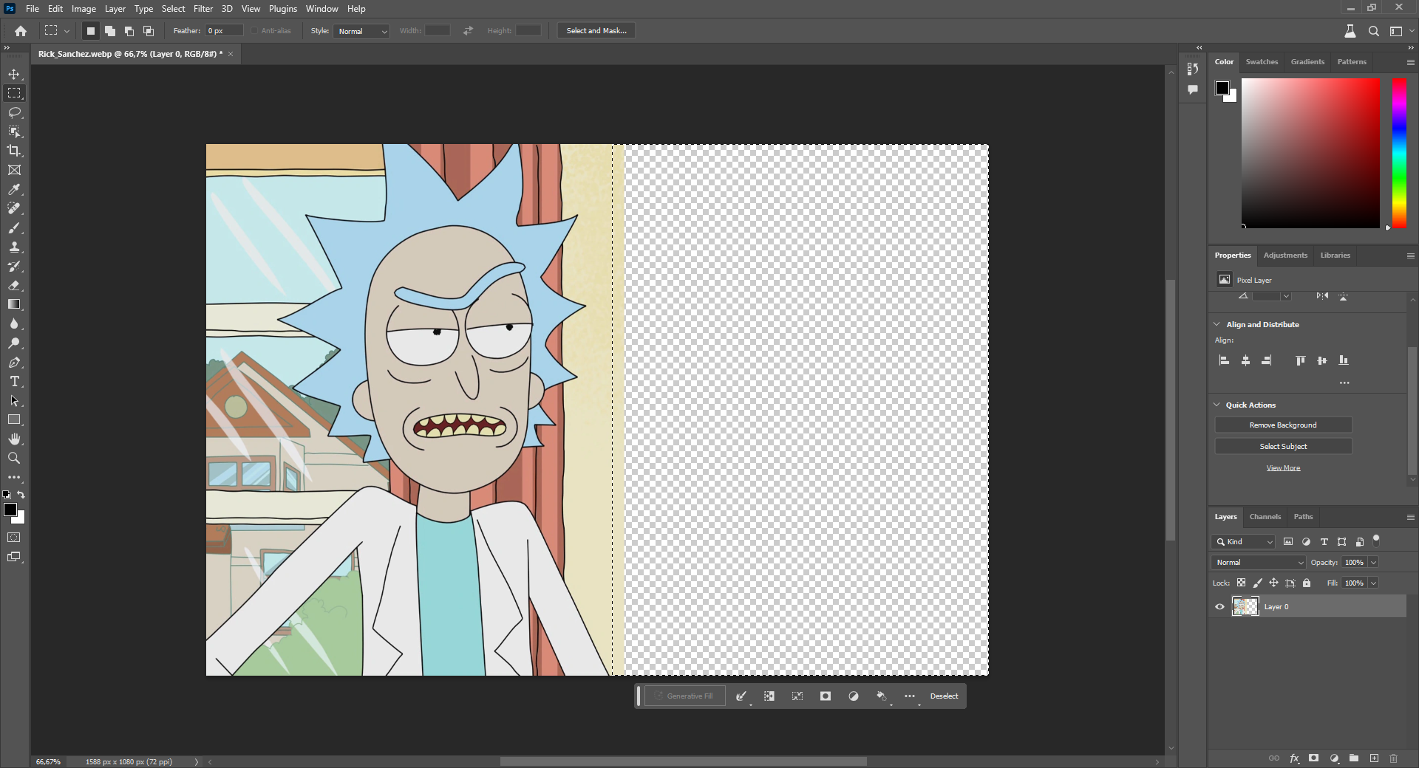This screenshot has width=1419, height=768.
Task: Open the Opacity dropdown arrow
Action: pos(1373,563)
